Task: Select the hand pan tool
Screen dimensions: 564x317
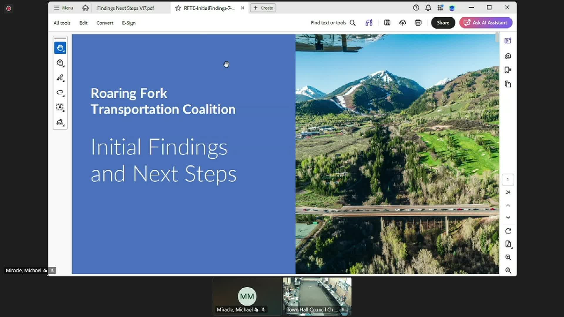Action: tap(60, 48)
